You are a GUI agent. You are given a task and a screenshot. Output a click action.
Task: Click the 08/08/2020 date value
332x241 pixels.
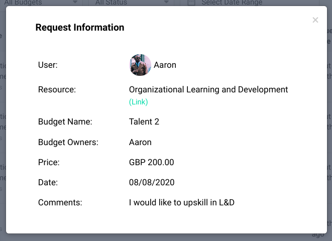click(x=152, y=183)
